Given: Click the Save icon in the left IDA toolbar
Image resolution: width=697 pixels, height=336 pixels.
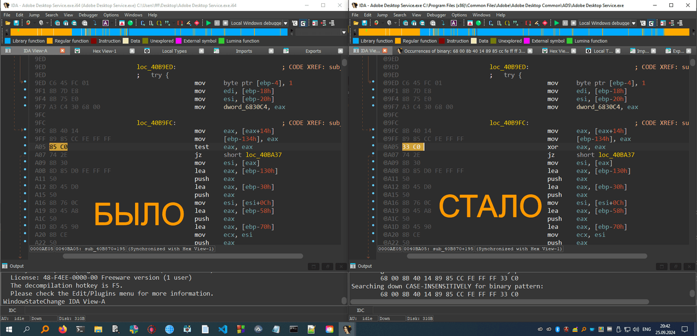Looking at the screenshot, I should pyautogui.click(x=16, y=23).
